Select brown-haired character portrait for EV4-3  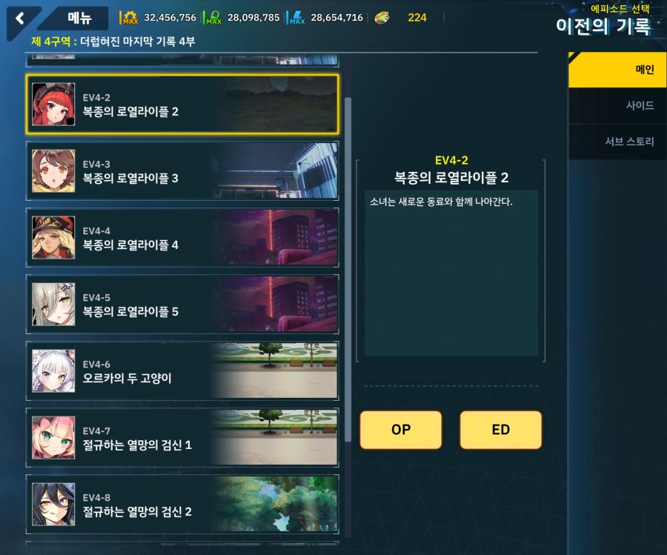pyautogui.click(x=53, y=171)
